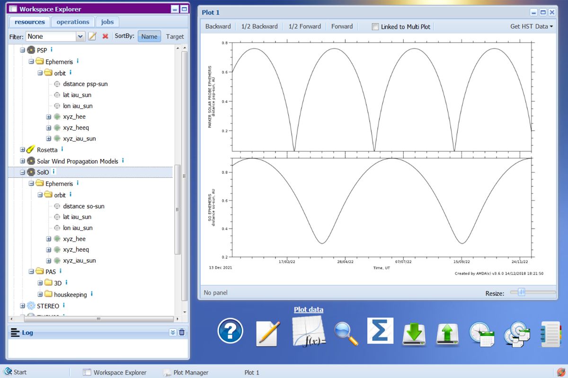Click the blue Sigma statistics icon

point(380,330)
